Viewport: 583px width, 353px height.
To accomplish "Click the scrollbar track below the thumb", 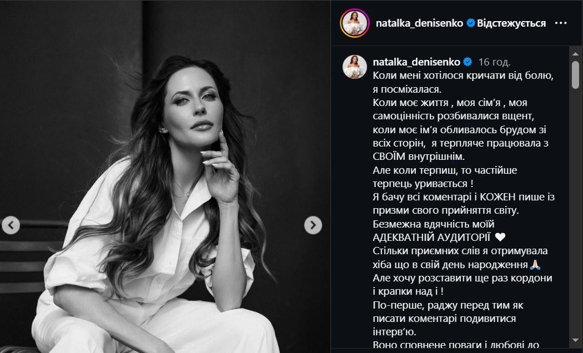I will coord(576,212).
